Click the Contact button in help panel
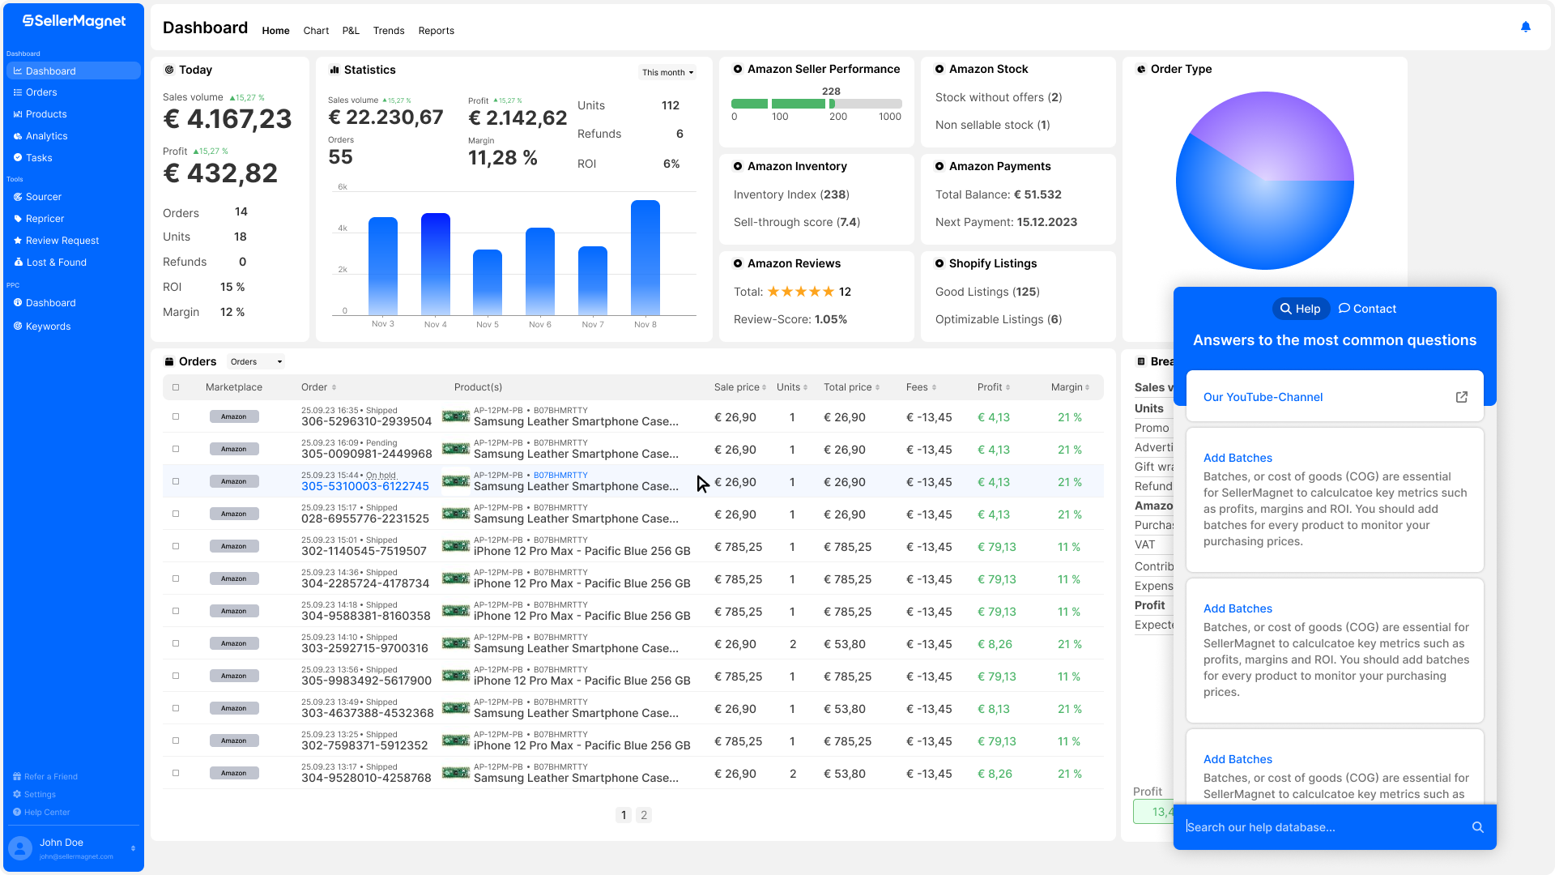The image size is (1555, 875). pyautogui.click(x=1367, y=309)
